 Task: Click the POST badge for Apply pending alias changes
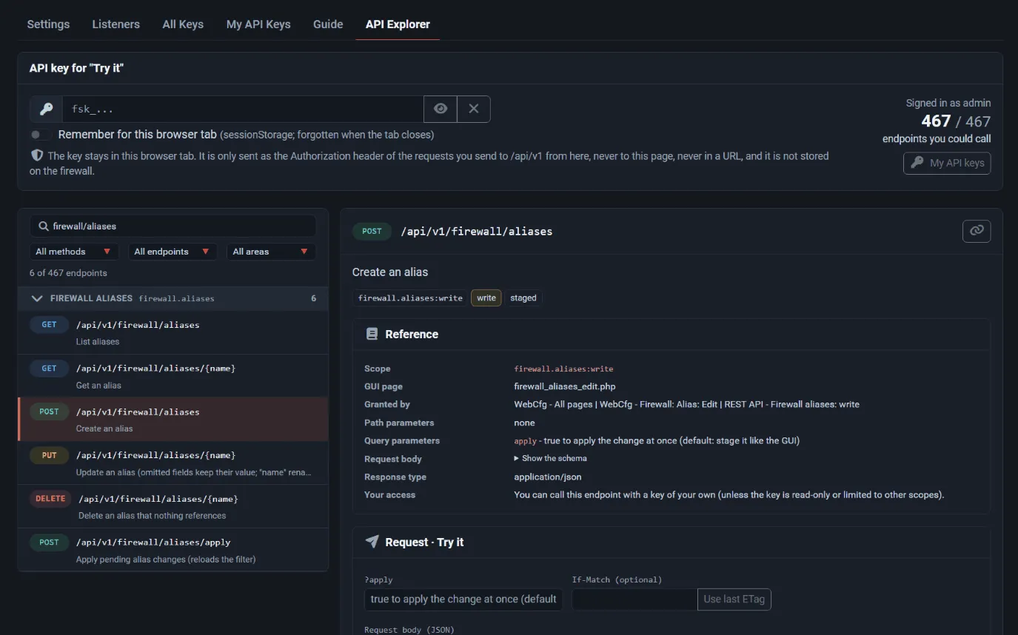pos(49,542)
